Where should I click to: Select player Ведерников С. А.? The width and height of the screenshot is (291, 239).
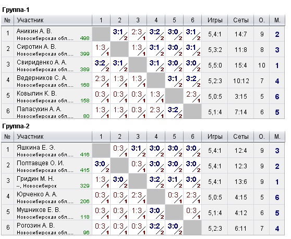tap(42, 78)
